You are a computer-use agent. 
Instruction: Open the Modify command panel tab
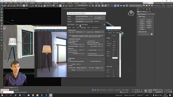click(x=141, y=9)
